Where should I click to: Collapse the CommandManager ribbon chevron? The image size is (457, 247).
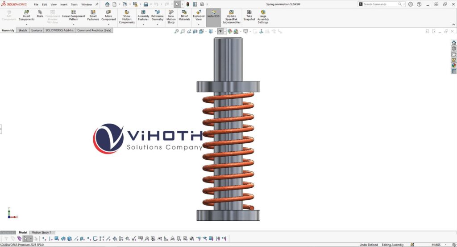pos(453,25)
